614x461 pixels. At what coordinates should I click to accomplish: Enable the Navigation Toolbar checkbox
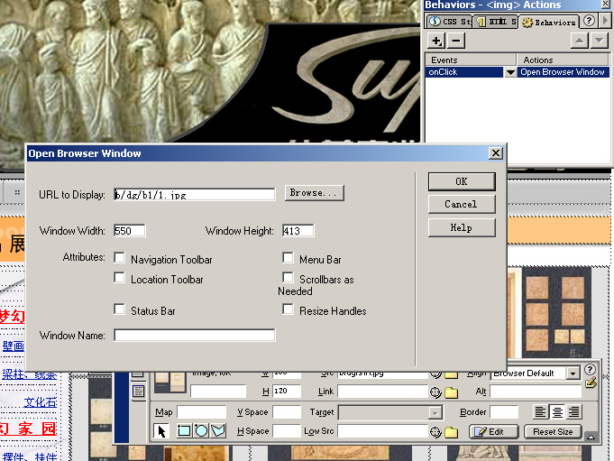point(120,259)
